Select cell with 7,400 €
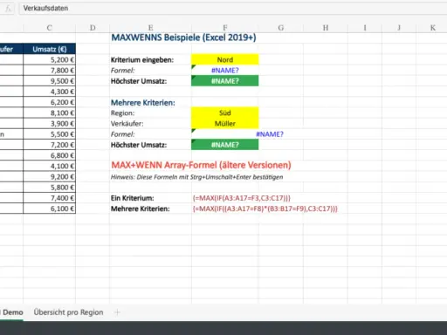Viewport: 447px width, 335px height. [x=50, y=198]
